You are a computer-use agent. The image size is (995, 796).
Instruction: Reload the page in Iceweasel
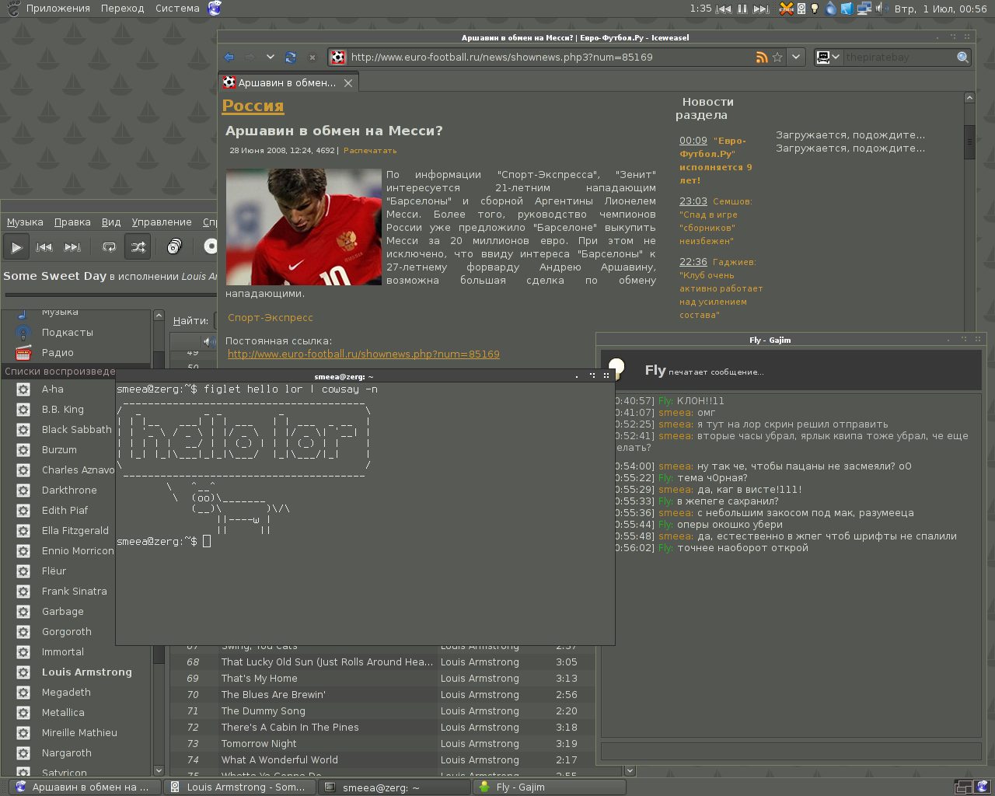[x=291, y=57]
